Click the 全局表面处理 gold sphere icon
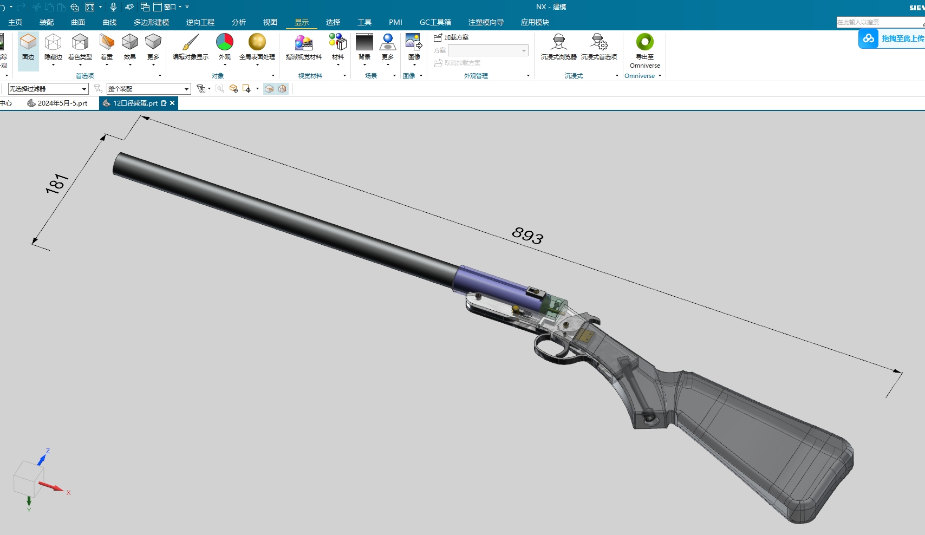Image resolution: width=925 pixels, height=535 pixels. [x=257, y=42]
